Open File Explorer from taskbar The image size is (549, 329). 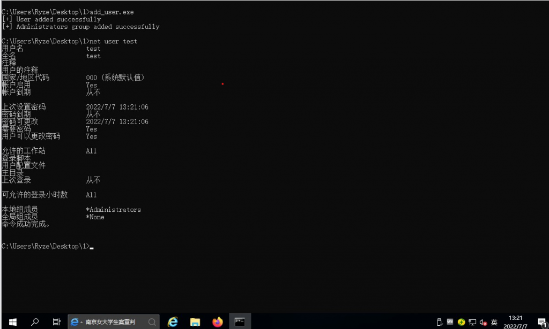[195, 322]
